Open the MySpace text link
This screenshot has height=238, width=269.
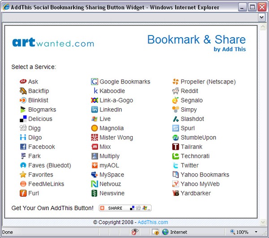pyautogui.click(x=112, y=175)
